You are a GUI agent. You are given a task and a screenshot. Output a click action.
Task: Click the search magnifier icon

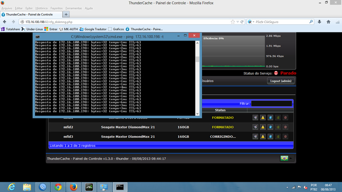click(x=311, y=22)
